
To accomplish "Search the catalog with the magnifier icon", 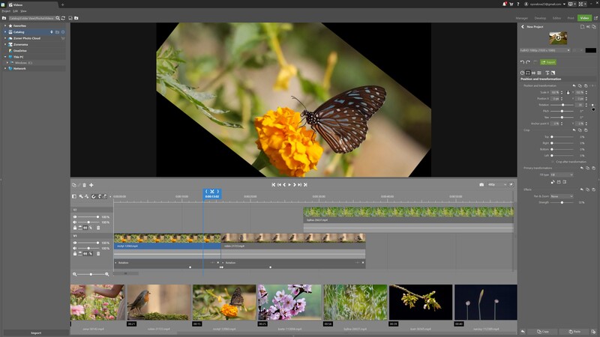I will click(58, 18).
